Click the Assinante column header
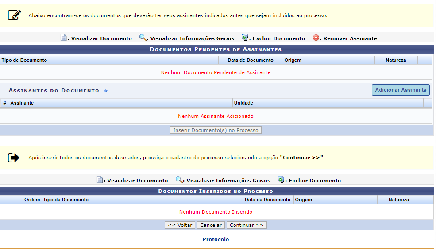Image resolution: width=436 pixels, height=249 pixels. tap(22, 103)
